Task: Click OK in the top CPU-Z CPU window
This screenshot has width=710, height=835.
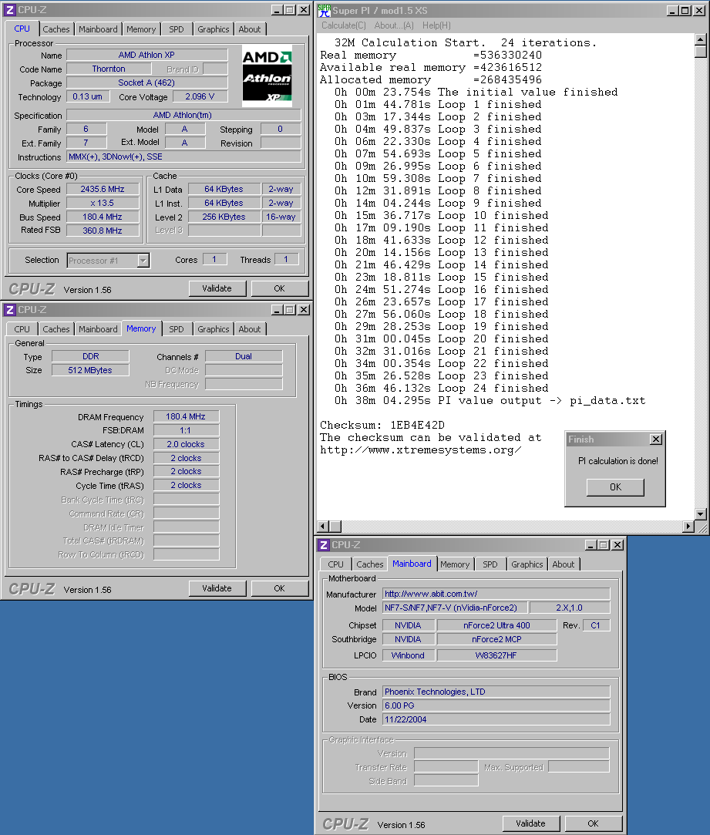Action: 279,288
